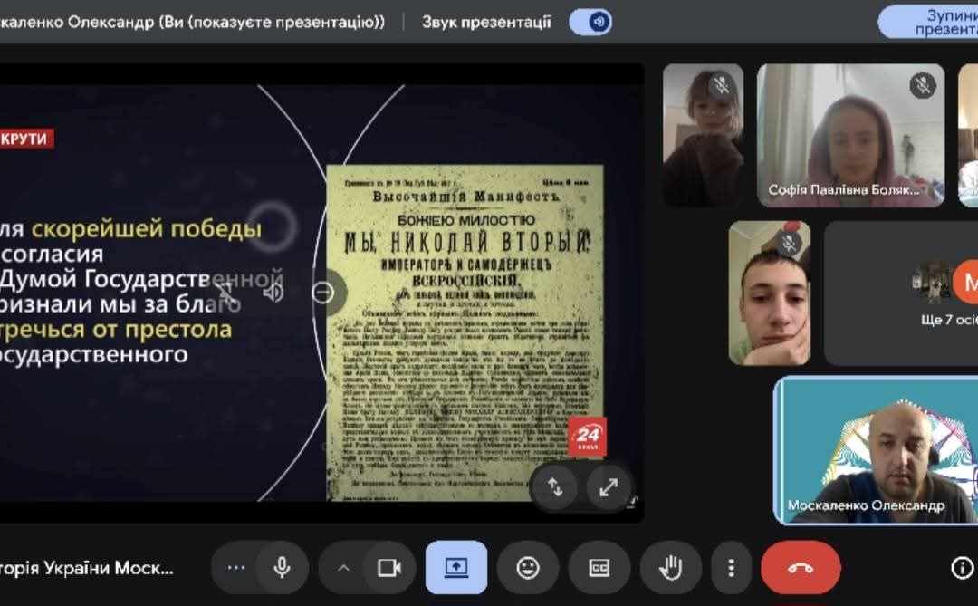978x606 pixels.
Task: Stop presenting with the Зупинити презентацію button
Action: pyautogui.click(x=928, y=22)
